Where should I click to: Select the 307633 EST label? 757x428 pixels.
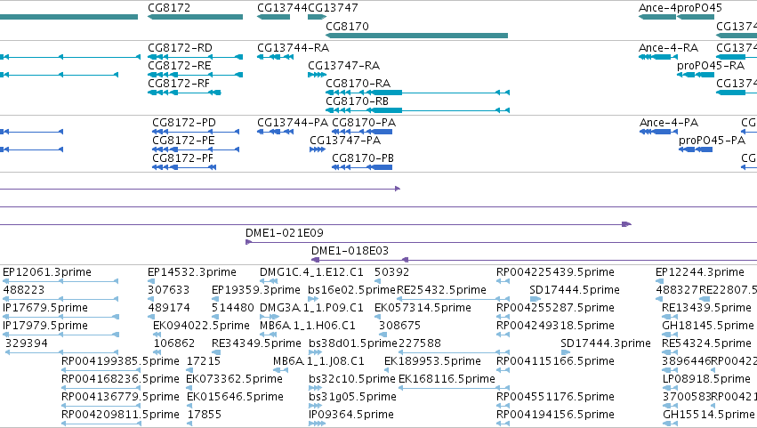168,290
